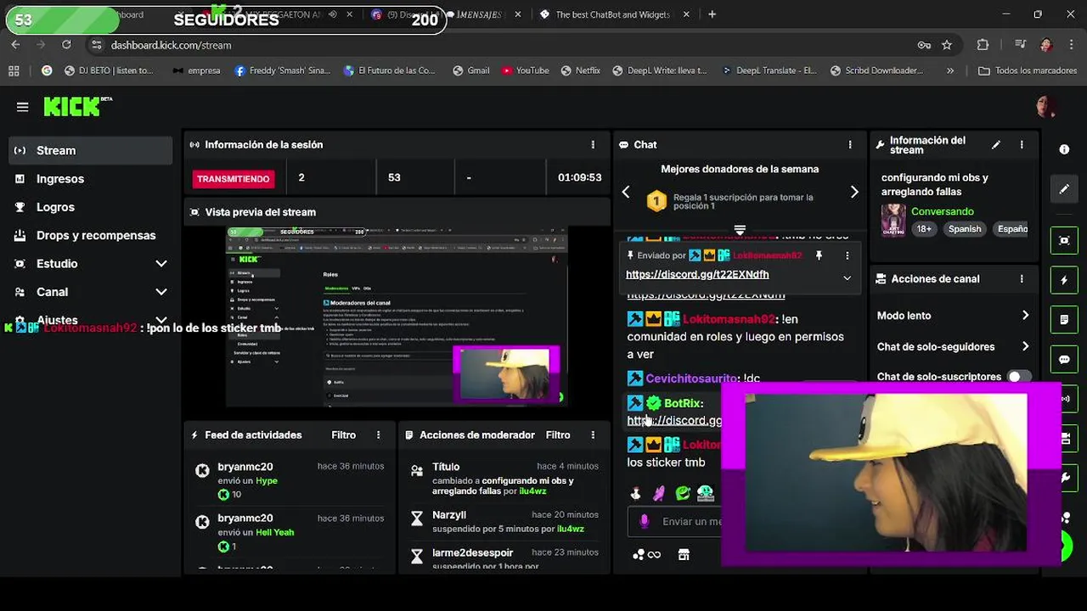Open Todos los marcadores folder

[1028, 71]
